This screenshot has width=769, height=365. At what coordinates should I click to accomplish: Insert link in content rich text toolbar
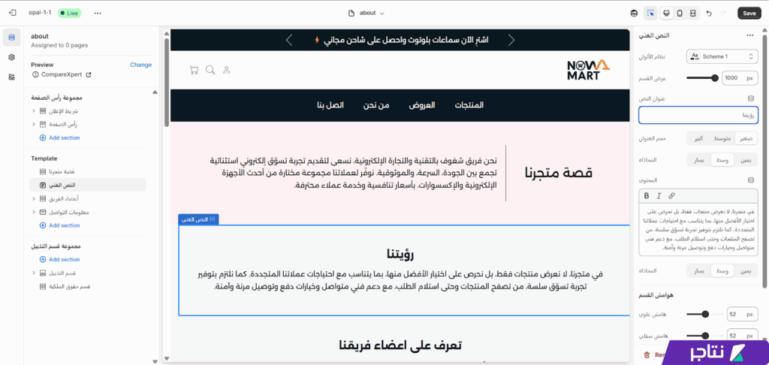[671, 195]
